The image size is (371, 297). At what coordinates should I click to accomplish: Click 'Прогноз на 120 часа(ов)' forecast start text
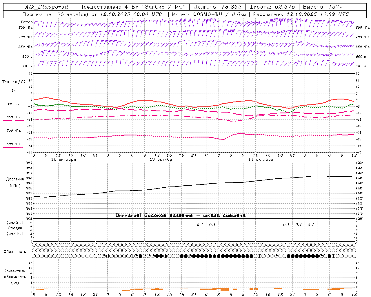pyautogui.click(x=56, y=14)
